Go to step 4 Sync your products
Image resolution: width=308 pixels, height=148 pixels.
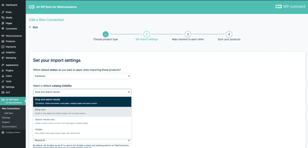click(x=229, y=34)
